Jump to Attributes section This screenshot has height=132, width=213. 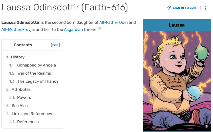pyautogui.click(x=21, y=90)
